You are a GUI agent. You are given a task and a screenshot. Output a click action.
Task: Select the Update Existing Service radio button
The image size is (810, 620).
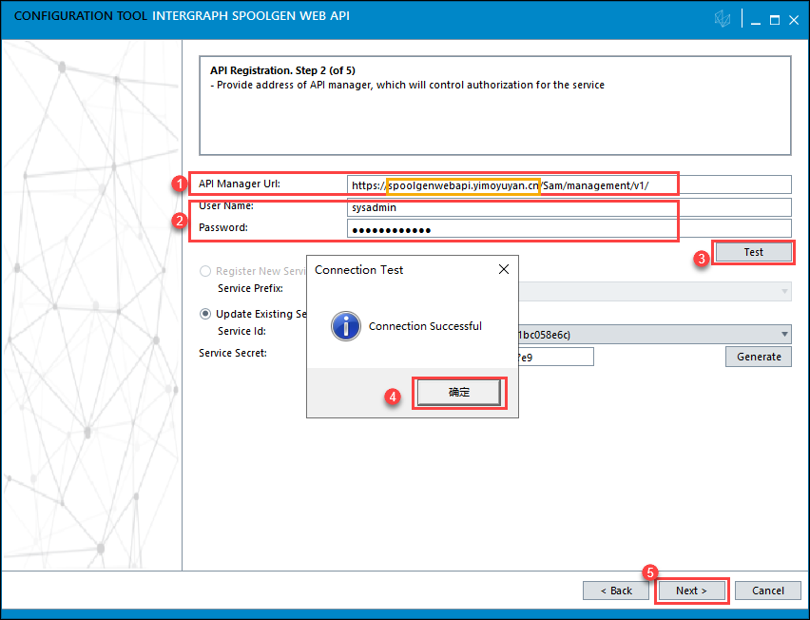click(x=205, y=314)
